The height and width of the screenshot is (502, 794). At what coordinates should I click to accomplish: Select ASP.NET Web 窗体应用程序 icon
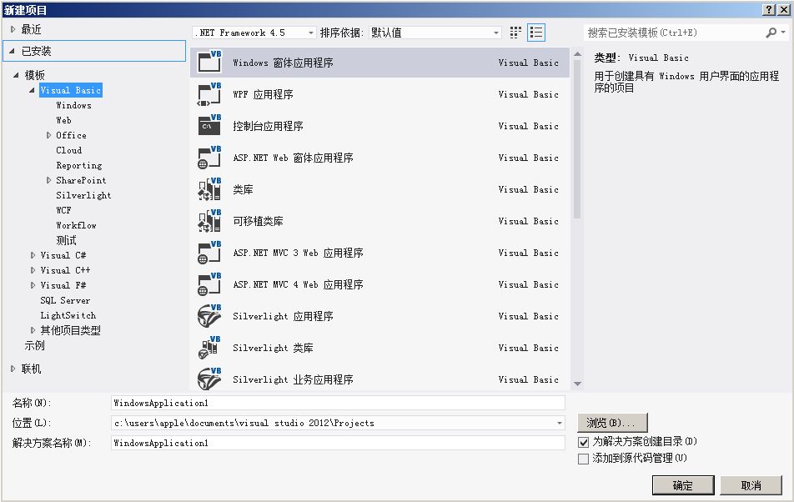(x=209, y=157)
